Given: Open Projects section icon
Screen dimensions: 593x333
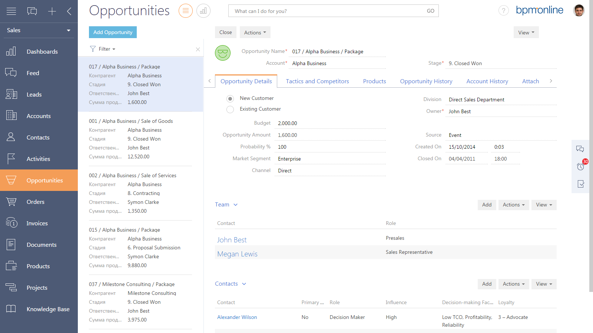Looking at the screenshot, I should tap(11, 287).
